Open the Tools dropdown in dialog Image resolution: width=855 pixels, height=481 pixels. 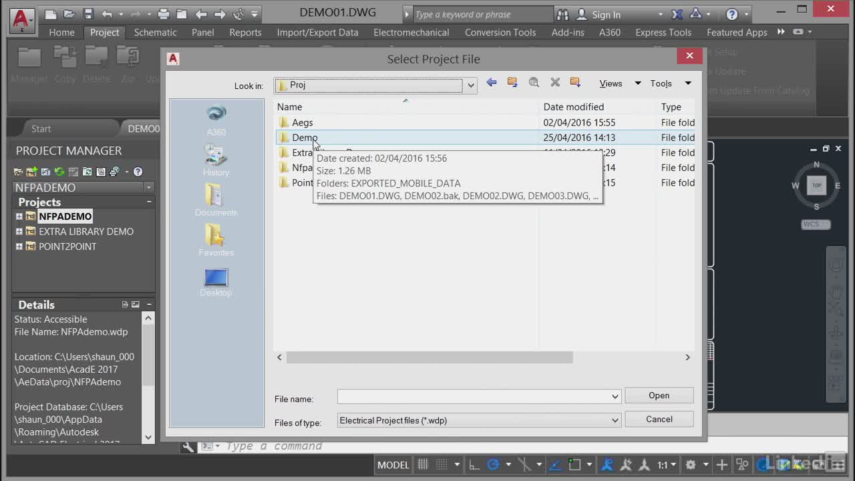point(688,84)
